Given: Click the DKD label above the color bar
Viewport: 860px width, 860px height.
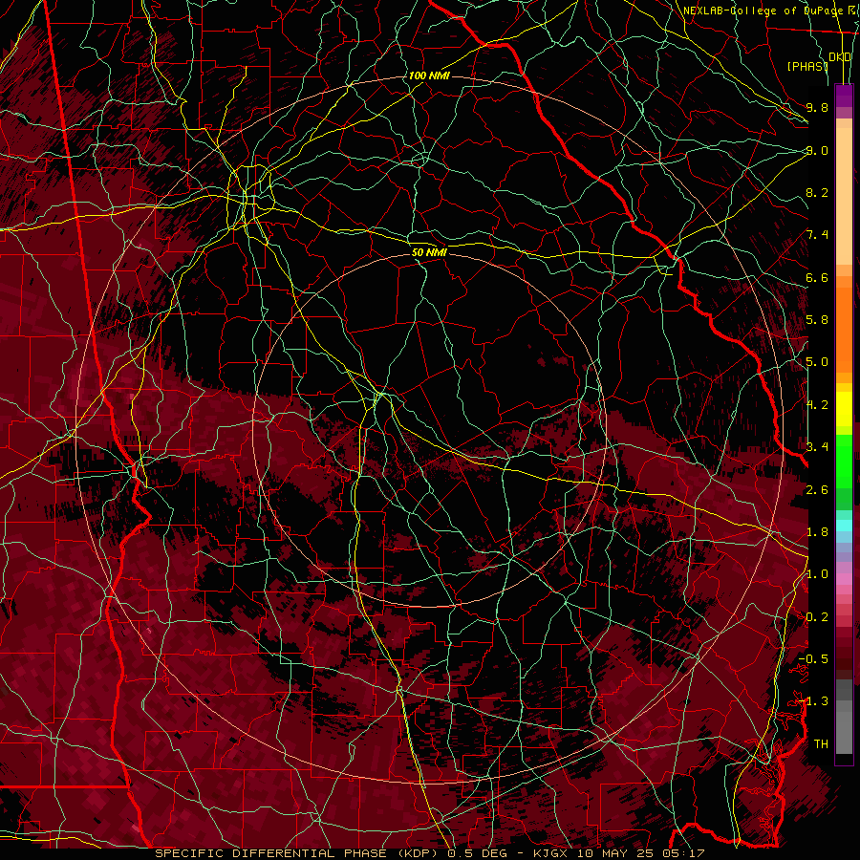Looking at the screenshot, I should (x=840, y=57).
